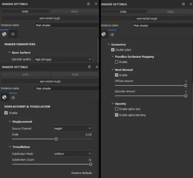
Task: Select active geometry tab icon in right panel
Action: click(112, 34)
